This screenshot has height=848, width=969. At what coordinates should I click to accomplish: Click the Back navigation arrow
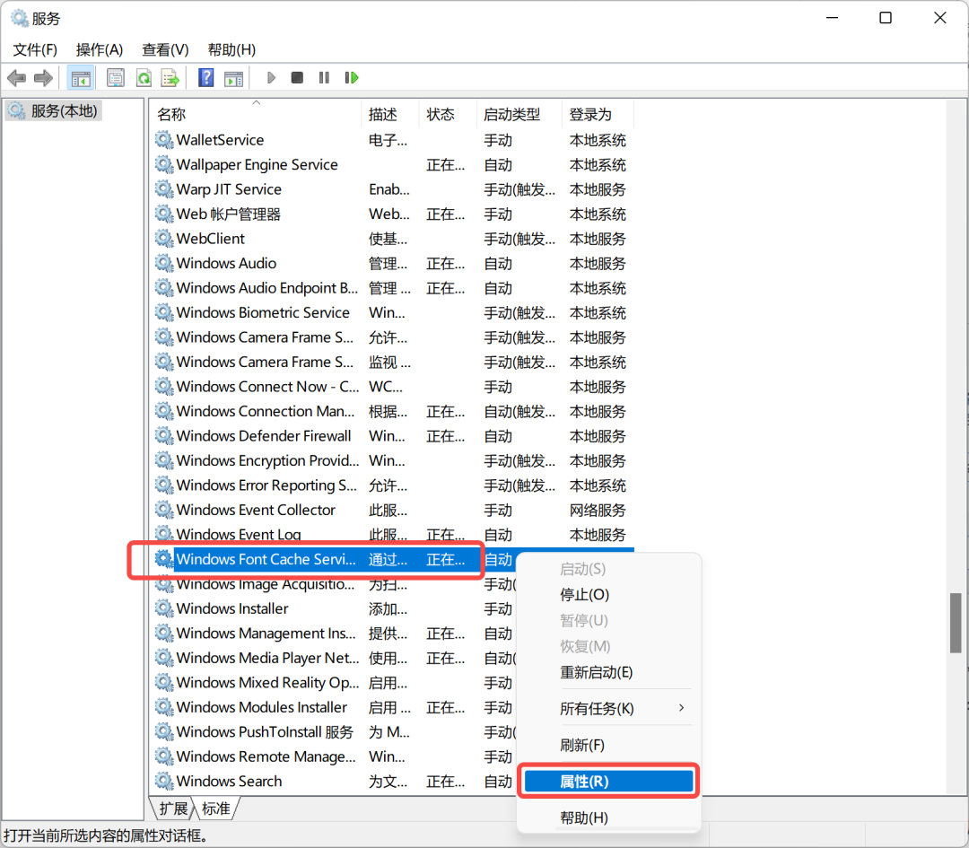pyautogui.click(x=16, y=77)
